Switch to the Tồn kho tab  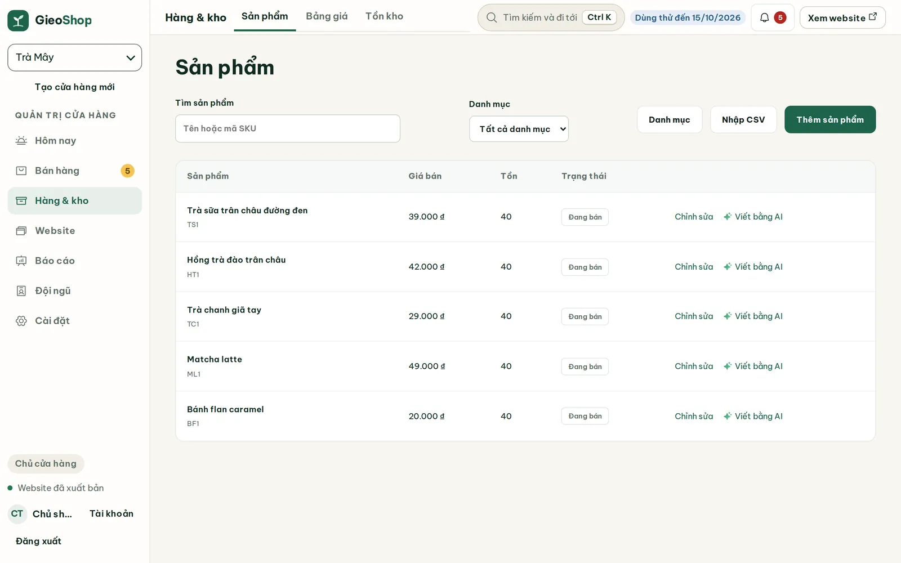(x=385, y=16)
